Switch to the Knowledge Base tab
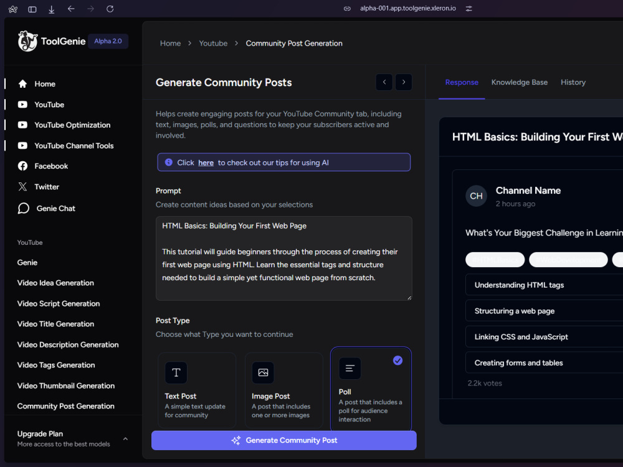Viewport: 623px width, 467px height. (x=520, y=82)
